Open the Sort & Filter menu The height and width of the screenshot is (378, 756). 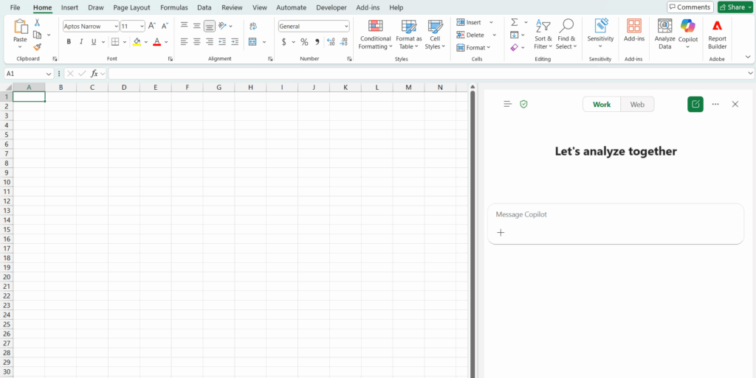click(x=543, y=35)
